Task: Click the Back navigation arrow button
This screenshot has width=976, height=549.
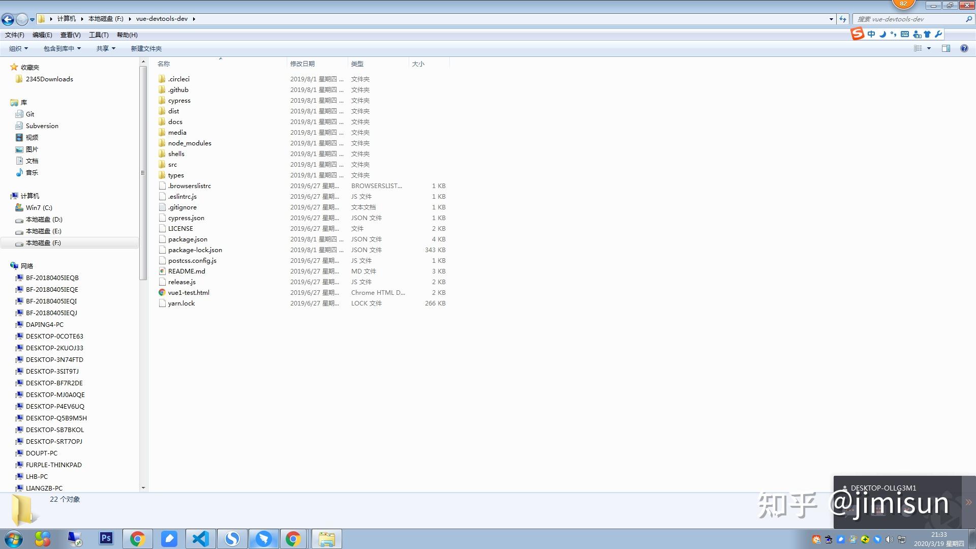Action: coord(8,19)
